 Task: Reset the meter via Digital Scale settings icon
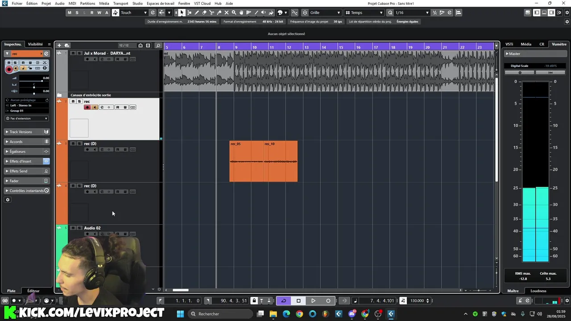coord(520,72)
